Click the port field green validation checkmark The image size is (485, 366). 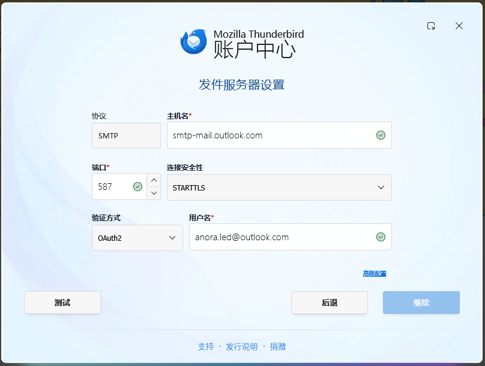(x=137, y=186)
